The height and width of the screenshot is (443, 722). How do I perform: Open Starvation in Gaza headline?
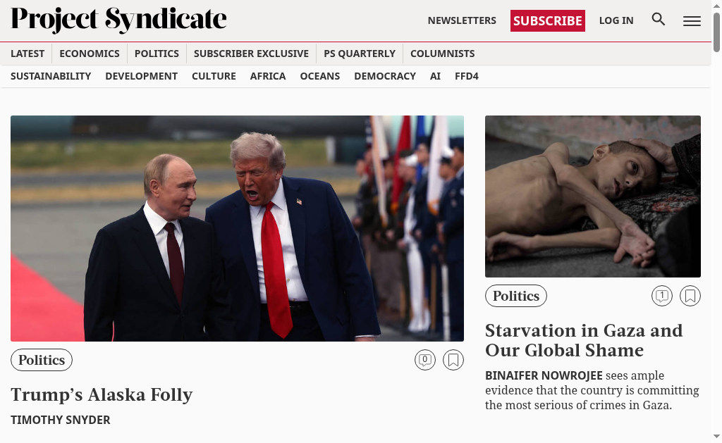(583, 340)
